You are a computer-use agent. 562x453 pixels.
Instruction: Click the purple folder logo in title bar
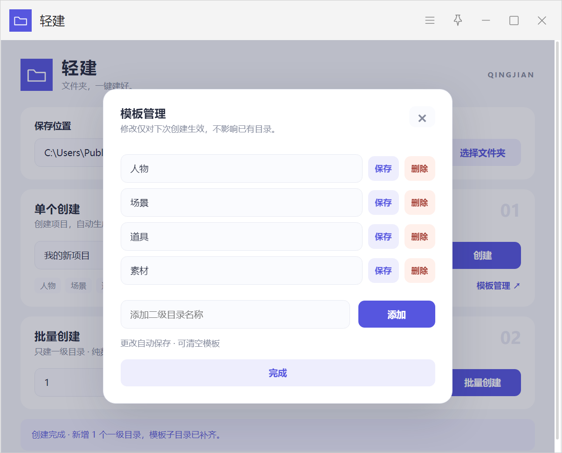coord(21,21)
